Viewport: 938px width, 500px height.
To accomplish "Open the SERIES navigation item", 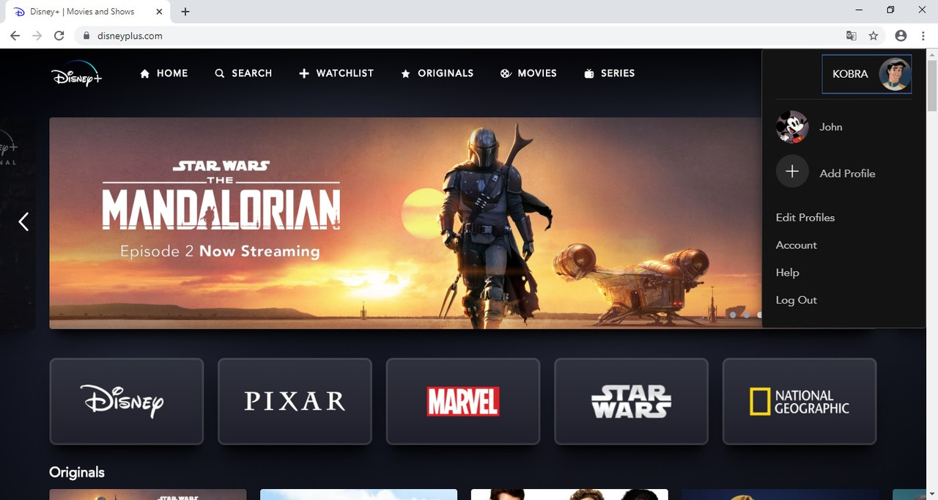I will point(609,73).
